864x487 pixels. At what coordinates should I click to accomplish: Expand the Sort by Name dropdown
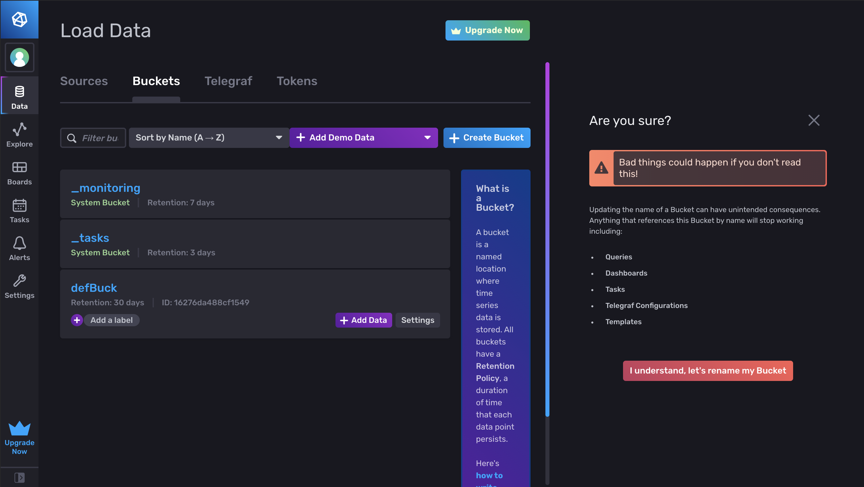209,138
